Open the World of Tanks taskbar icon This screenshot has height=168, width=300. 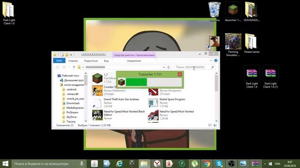pos(132,164)
